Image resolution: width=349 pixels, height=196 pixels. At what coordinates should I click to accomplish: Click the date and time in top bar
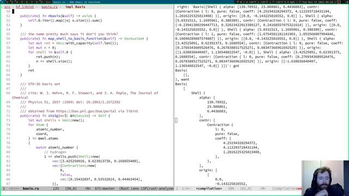[x=318, y=2]
